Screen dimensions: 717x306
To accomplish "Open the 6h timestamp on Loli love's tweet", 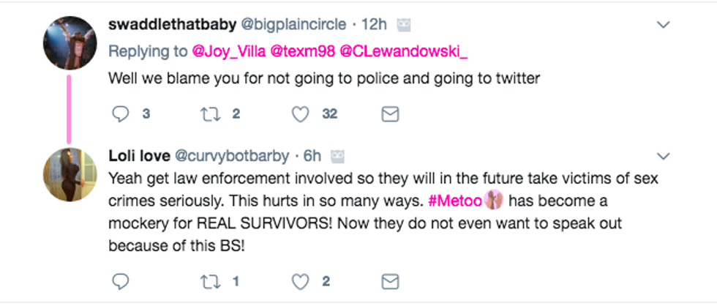I will [312, 157].
